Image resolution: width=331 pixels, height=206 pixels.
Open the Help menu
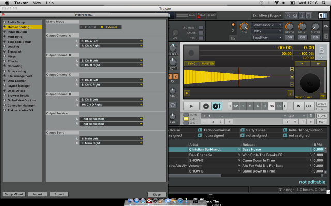point(50,3)
